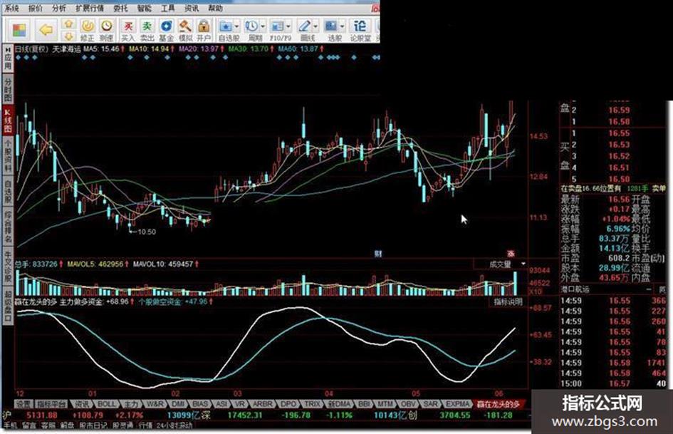Select the DMI indicator tab
Image resolution: width=673 pixels, height=434 pixels.
coord(178,404)
